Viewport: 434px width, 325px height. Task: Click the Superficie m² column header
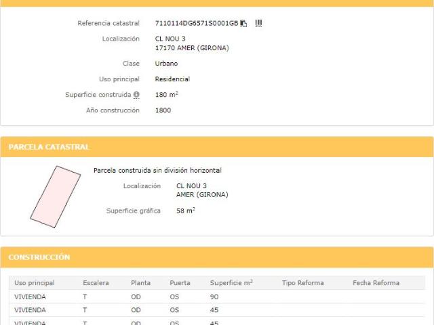(x=231, y=283)
